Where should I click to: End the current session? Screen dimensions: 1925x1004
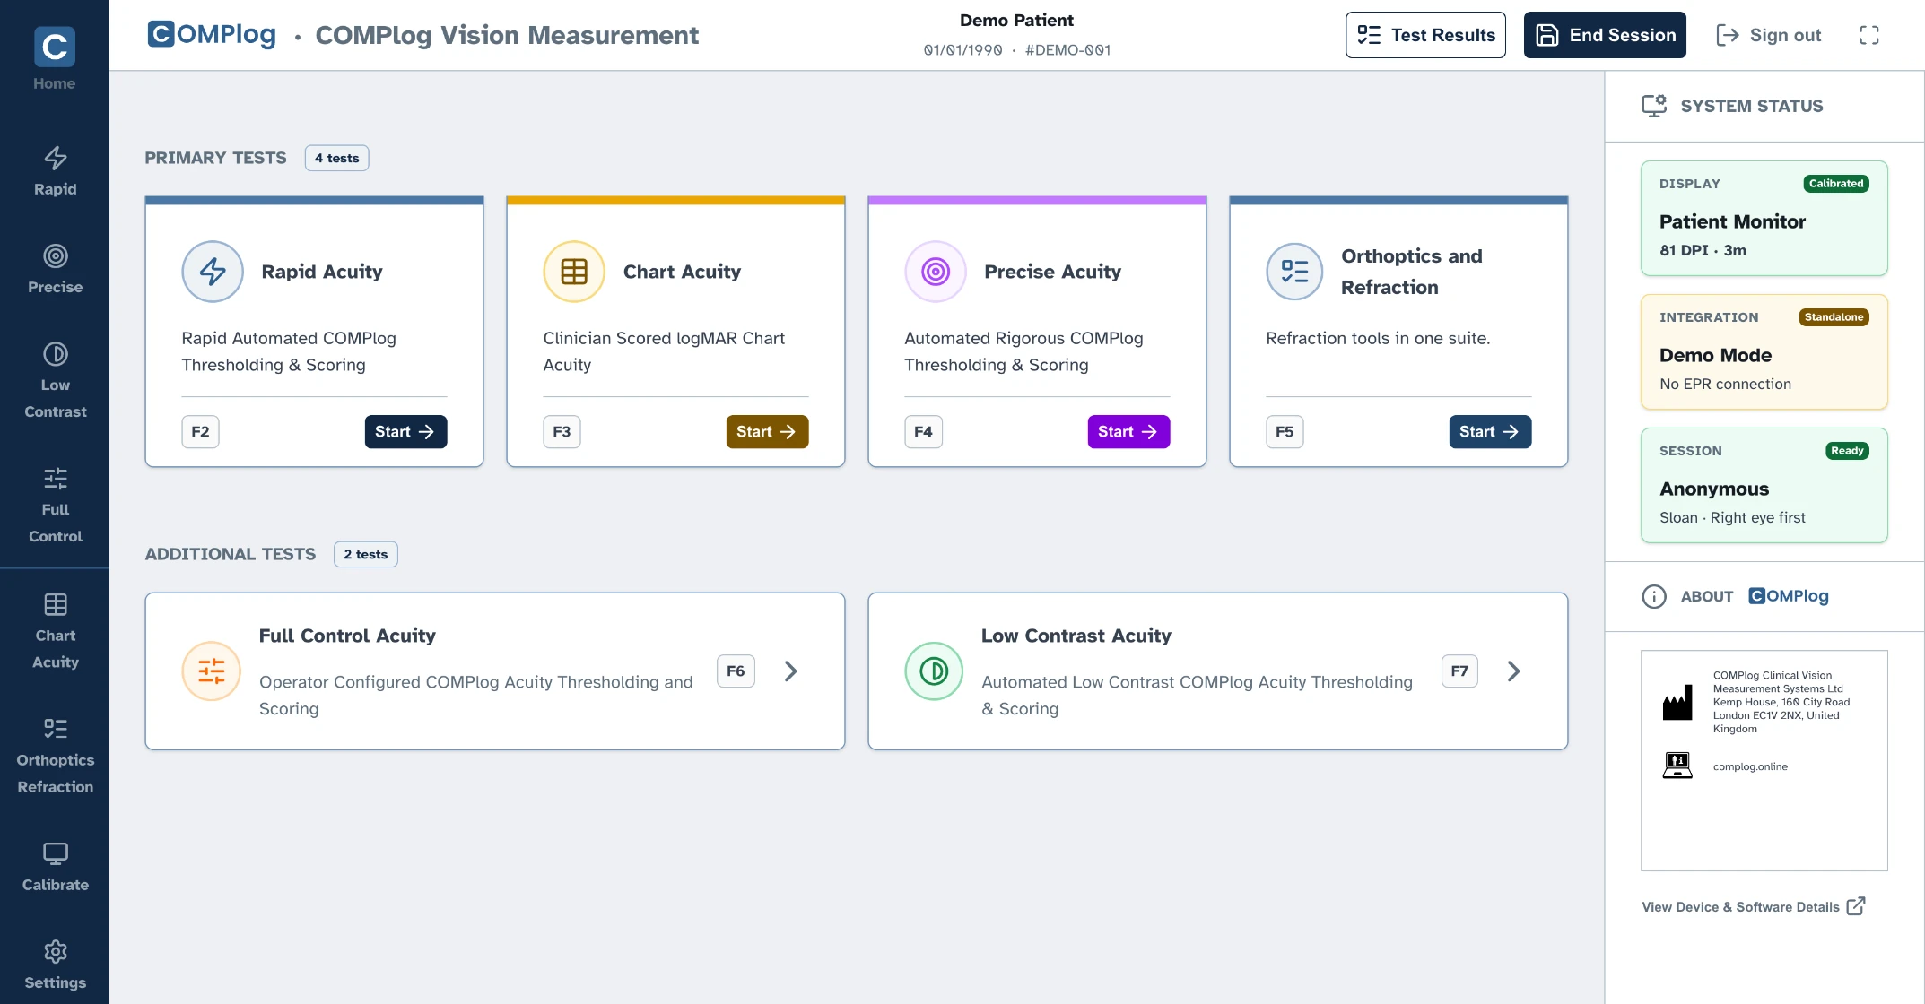(1605, 35)
